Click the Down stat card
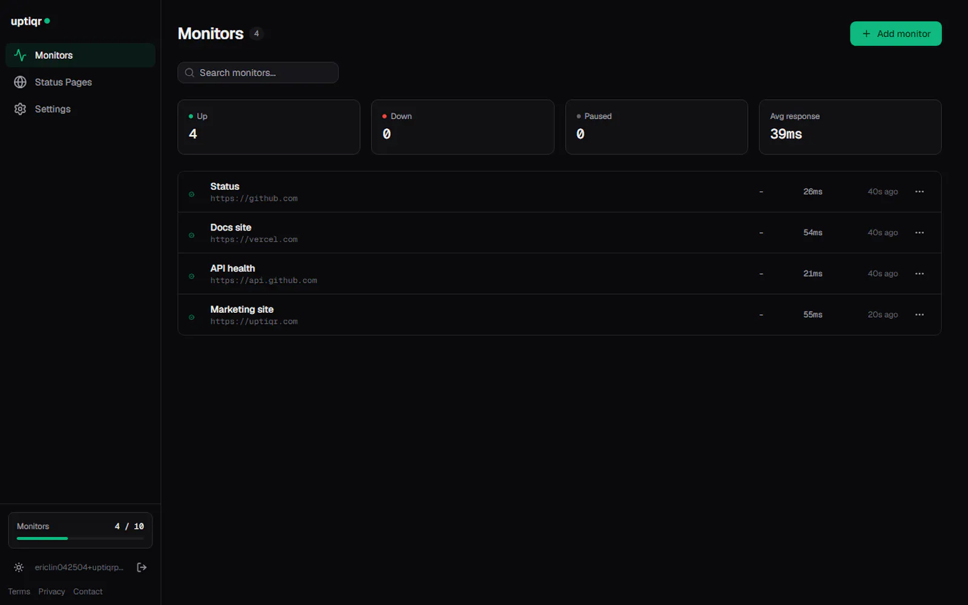Image resolution: width=968 pixels, height=605 pixels. click(x=463, y=127)
